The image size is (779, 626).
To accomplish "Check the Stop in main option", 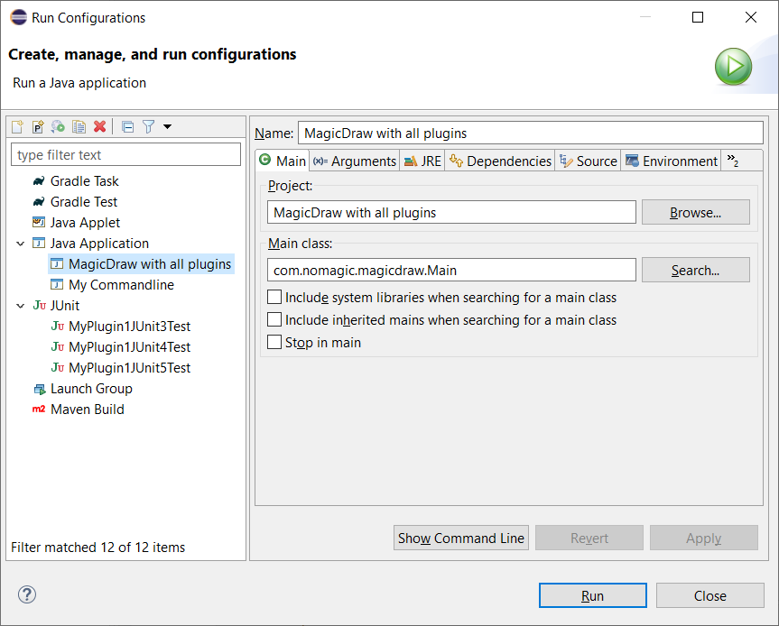I will [x=275, y=343].
